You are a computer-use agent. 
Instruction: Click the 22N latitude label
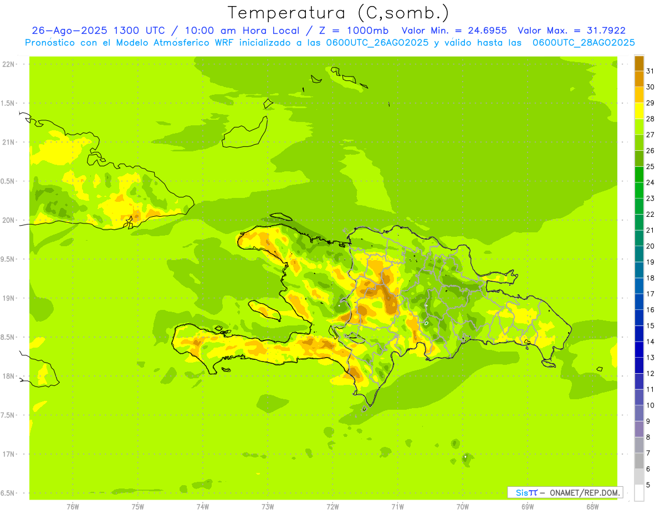pos(9,64)
